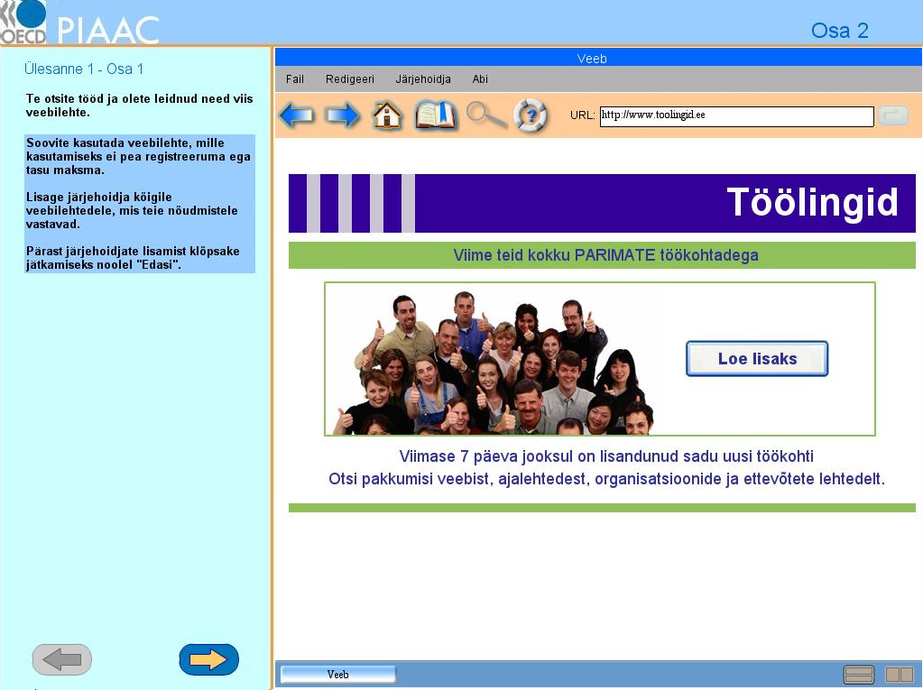
Task: Open the bookmarks book icon
Action: click(436, 115)
